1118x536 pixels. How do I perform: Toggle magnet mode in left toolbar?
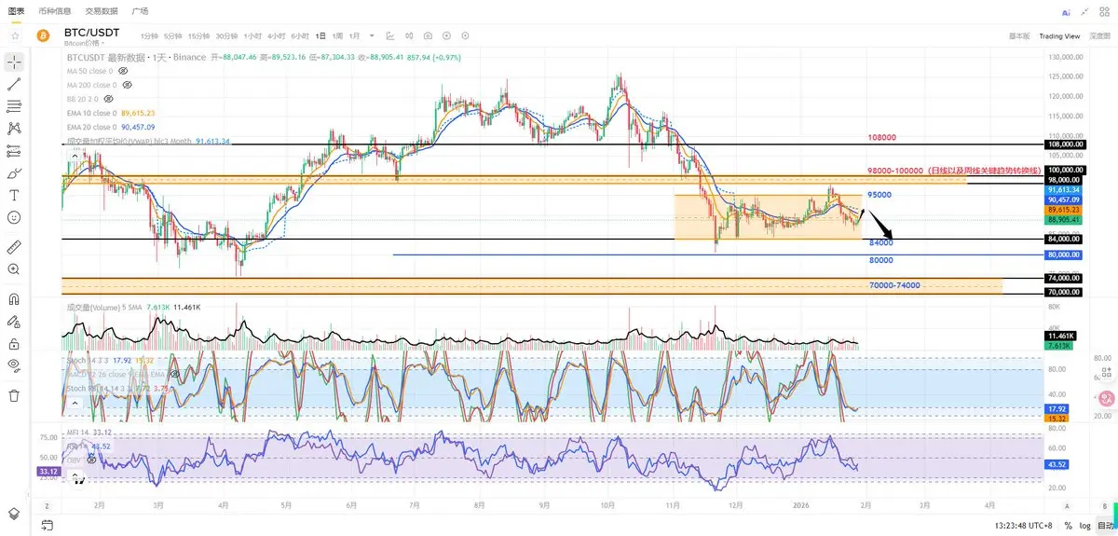[x=14, y=299]
